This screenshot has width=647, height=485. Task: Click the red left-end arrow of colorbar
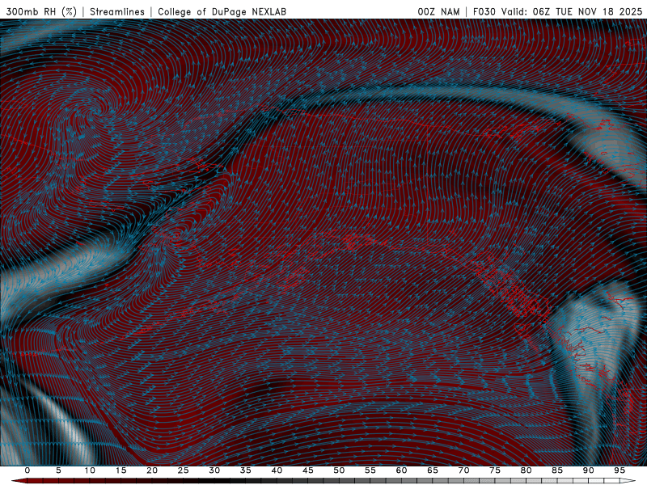[x=19, y=481]
